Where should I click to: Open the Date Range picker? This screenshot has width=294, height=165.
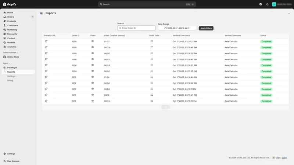[177, 28]
